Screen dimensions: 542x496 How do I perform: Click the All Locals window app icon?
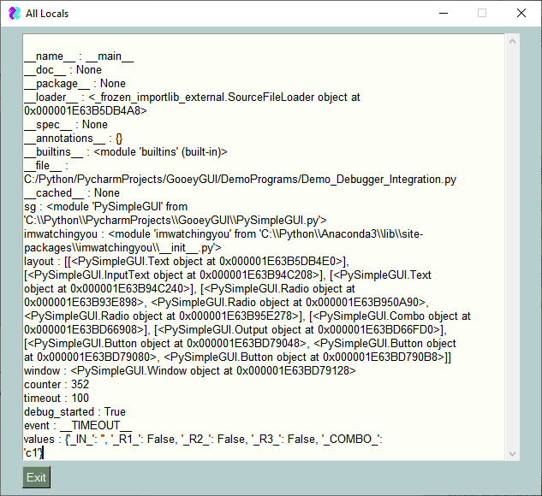15,14
